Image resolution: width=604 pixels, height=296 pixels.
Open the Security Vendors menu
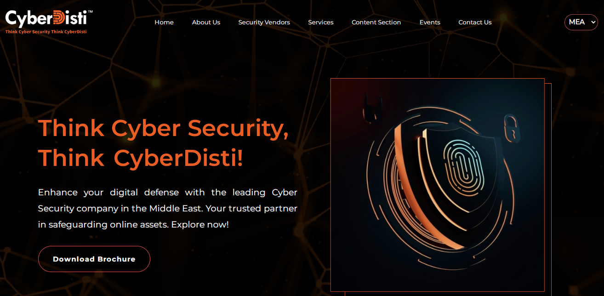point(264,22)
